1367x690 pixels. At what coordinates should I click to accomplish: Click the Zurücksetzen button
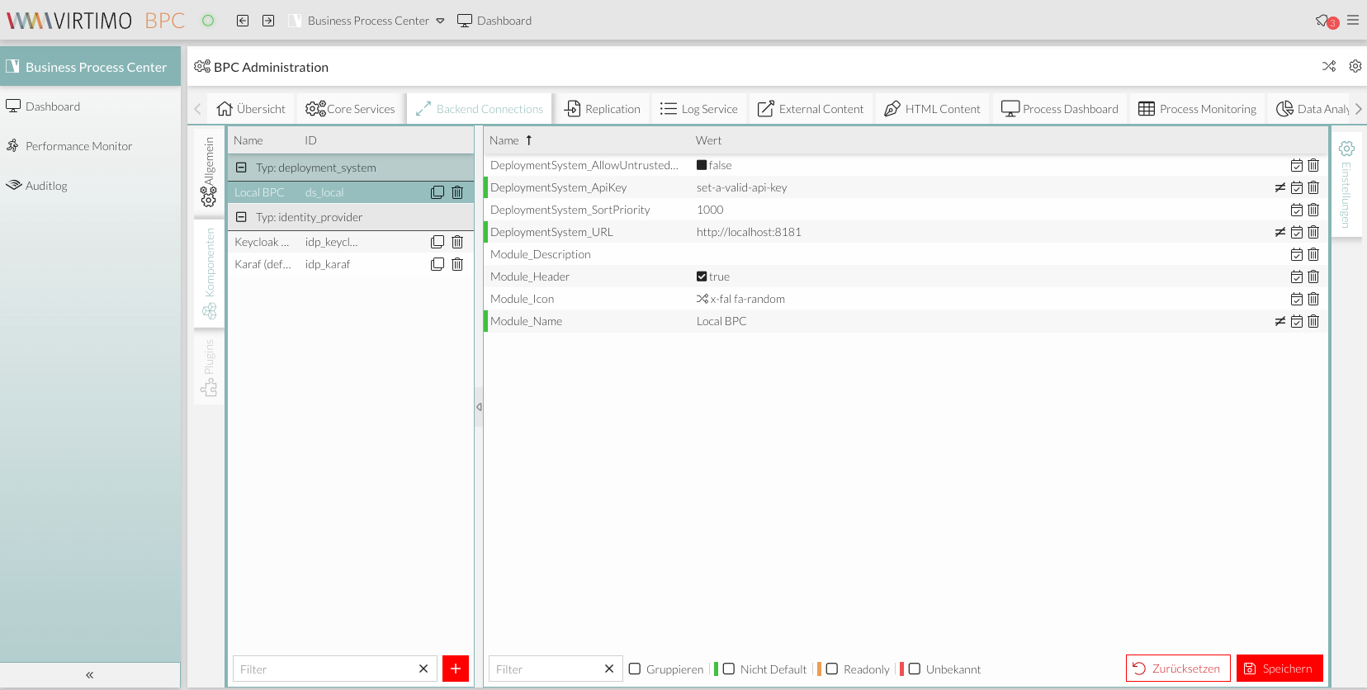tap(1177, 669)
